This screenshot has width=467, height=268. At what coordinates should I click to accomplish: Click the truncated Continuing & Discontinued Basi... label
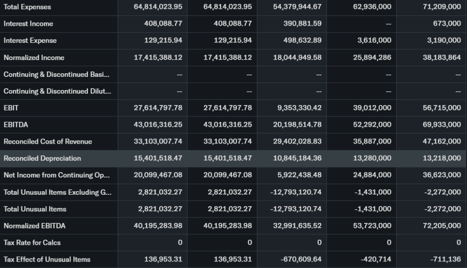[57, 74]
